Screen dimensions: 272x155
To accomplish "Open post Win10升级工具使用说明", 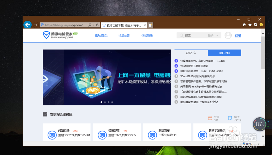I will [194, 66].
